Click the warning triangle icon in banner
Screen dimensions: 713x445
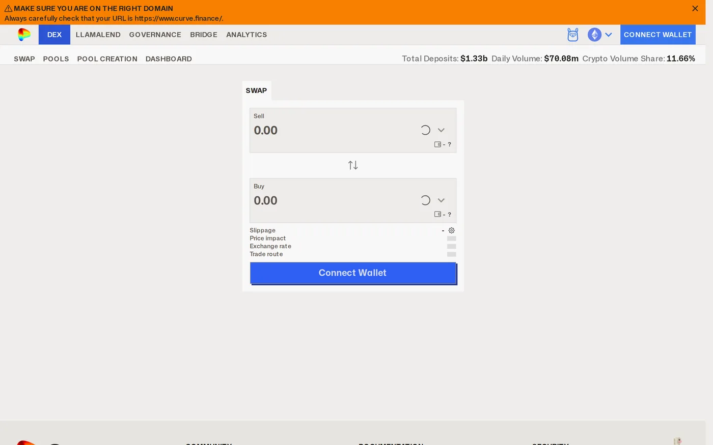(8, 8)
